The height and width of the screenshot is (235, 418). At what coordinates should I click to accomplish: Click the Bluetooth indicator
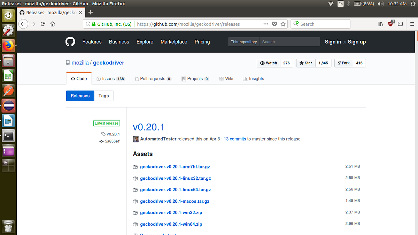click(349, 4)
